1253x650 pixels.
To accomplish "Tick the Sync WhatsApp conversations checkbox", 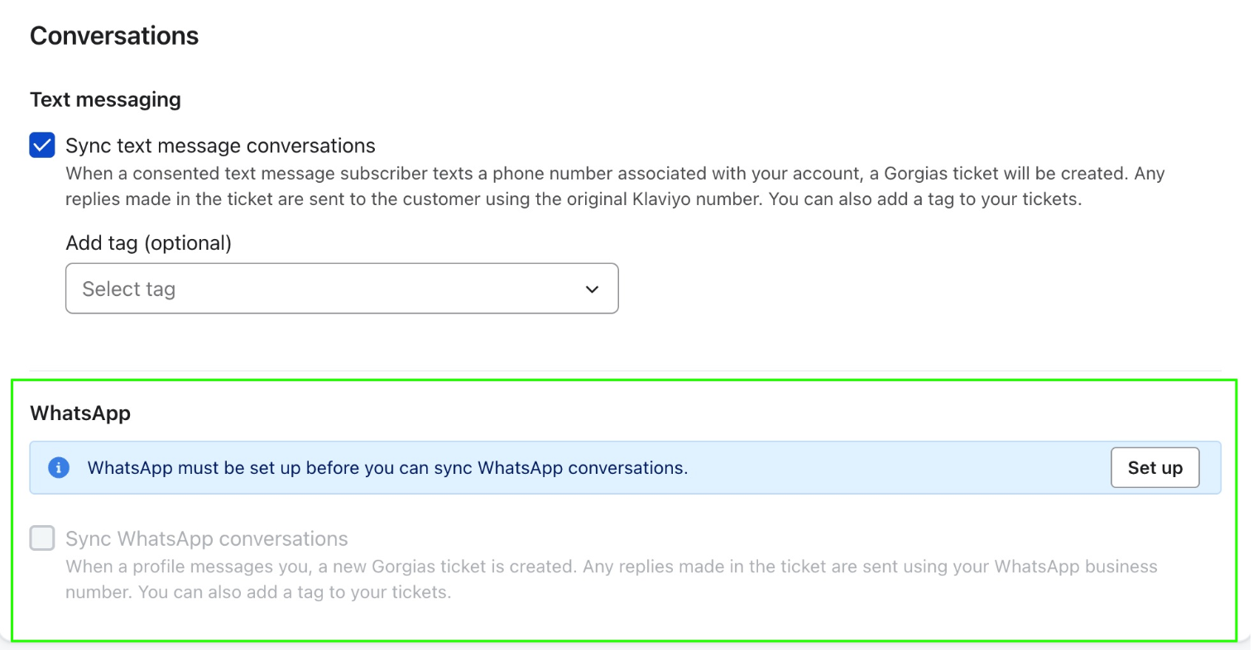I will point(42,538).
